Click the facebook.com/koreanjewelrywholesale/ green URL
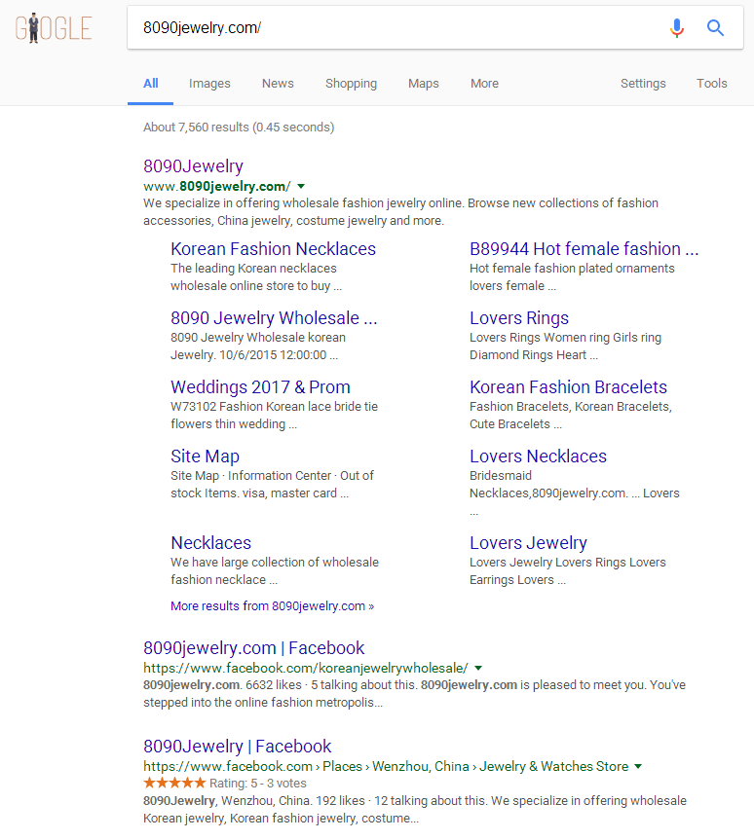 [306, 668]
